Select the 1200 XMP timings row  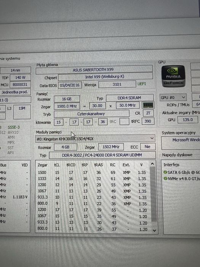point(92,185)
